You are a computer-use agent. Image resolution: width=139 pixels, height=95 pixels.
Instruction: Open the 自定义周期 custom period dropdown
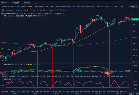[x=40, y=6]
